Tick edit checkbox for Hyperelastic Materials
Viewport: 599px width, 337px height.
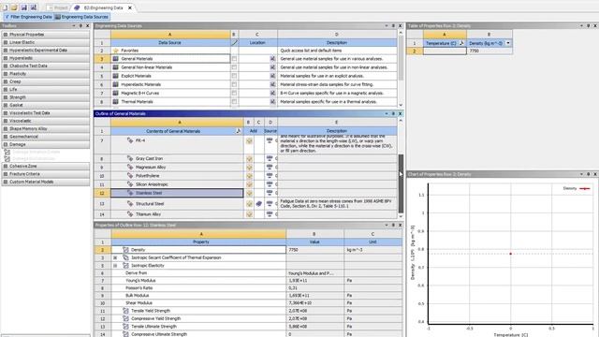(234, 84)
